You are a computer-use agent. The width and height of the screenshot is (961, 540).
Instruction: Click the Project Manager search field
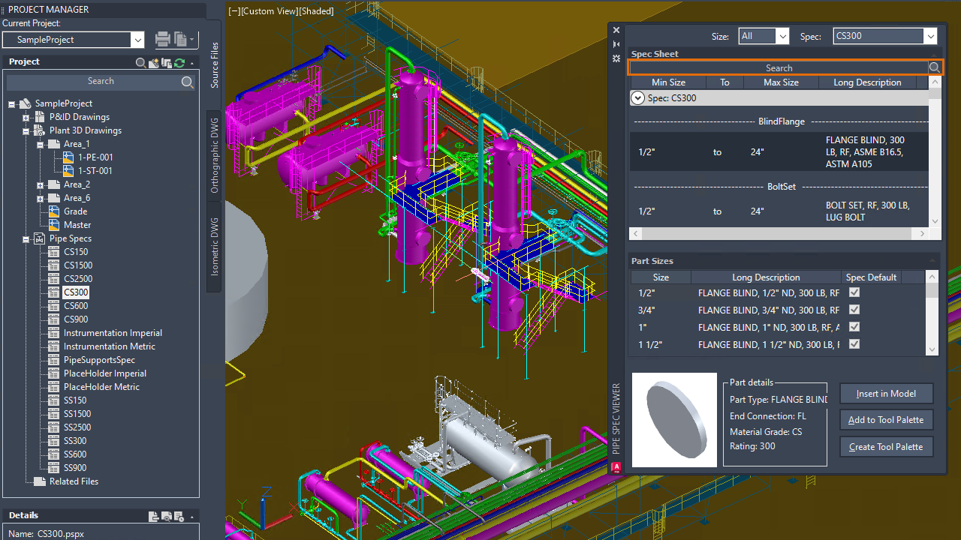click(x=101, y=81)
